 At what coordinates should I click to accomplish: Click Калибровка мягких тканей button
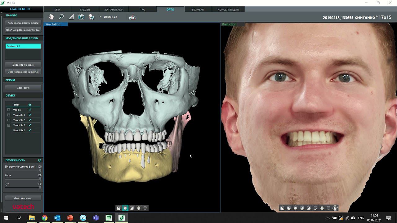coord(23,23)
